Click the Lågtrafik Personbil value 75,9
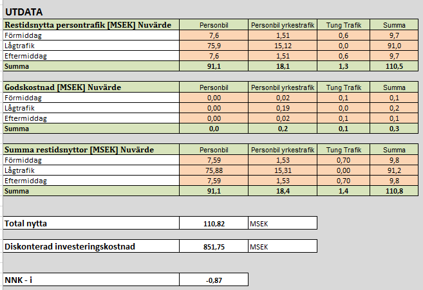Viewport: 423px width, 290px height. click(214, 46)
